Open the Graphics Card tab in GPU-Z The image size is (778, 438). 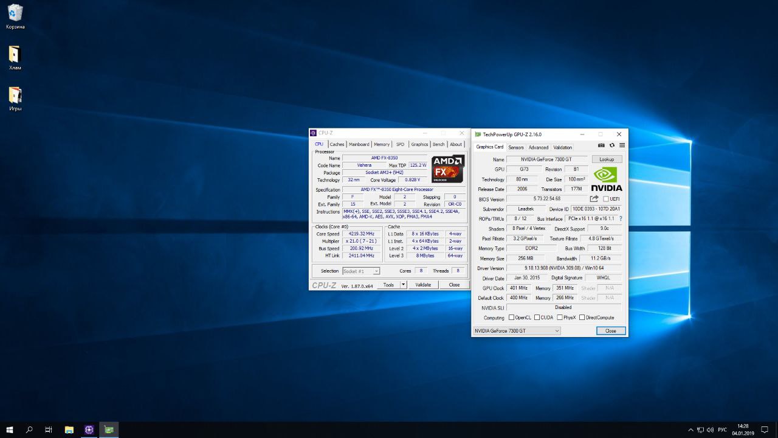pos(490,147)
